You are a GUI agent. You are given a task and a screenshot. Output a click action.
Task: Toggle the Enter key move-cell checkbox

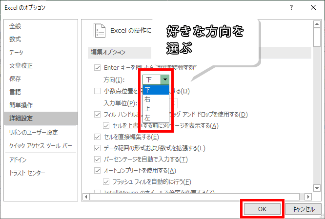pos(98,68)
